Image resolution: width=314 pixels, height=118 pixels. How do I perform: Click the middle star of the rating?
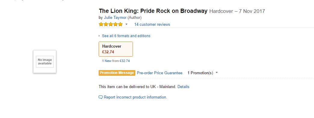(111, 24)
